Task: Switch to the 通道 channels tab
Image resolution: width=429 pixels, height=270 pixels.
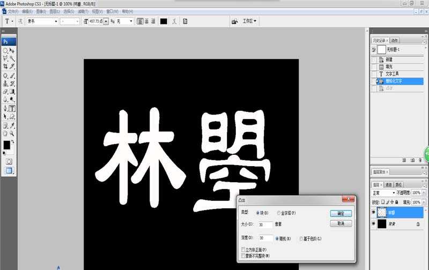Action: pos(389,185)
